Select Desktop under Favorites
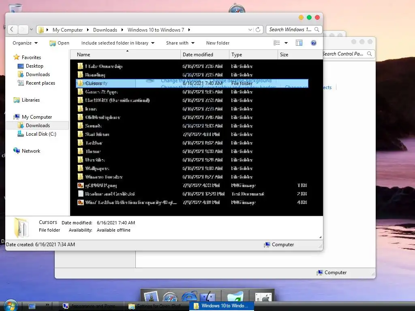415x311 pixels. click(34, 66)
